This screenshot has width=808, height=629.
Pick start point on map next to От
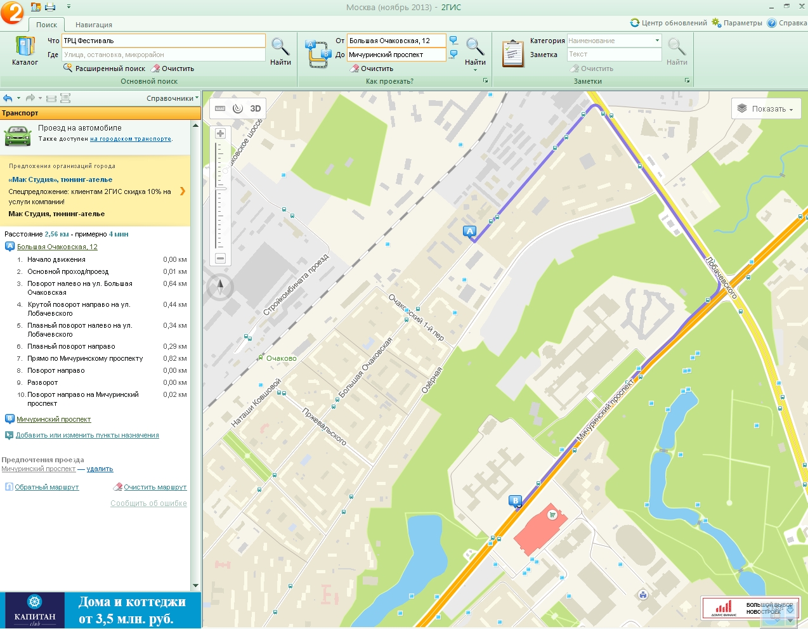click(x=453, y=41)
